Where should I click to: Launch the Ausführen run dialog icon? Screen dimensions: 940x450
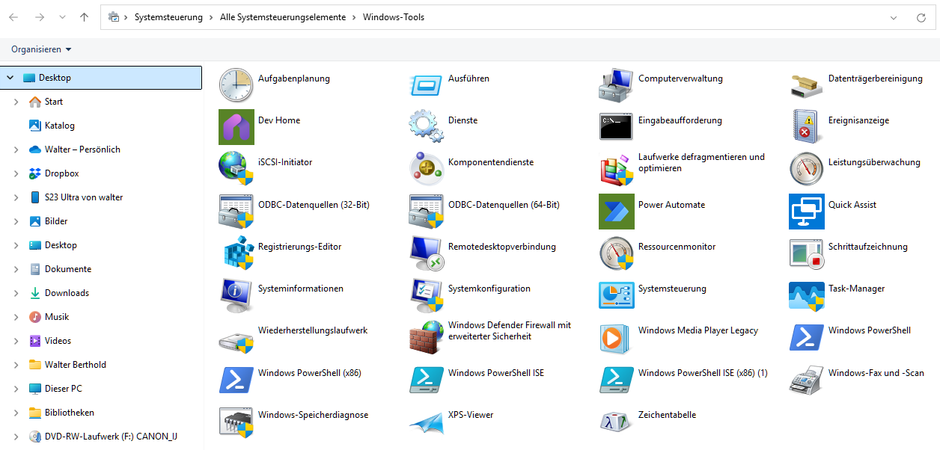pyautogui.click(x=427, y=85)
